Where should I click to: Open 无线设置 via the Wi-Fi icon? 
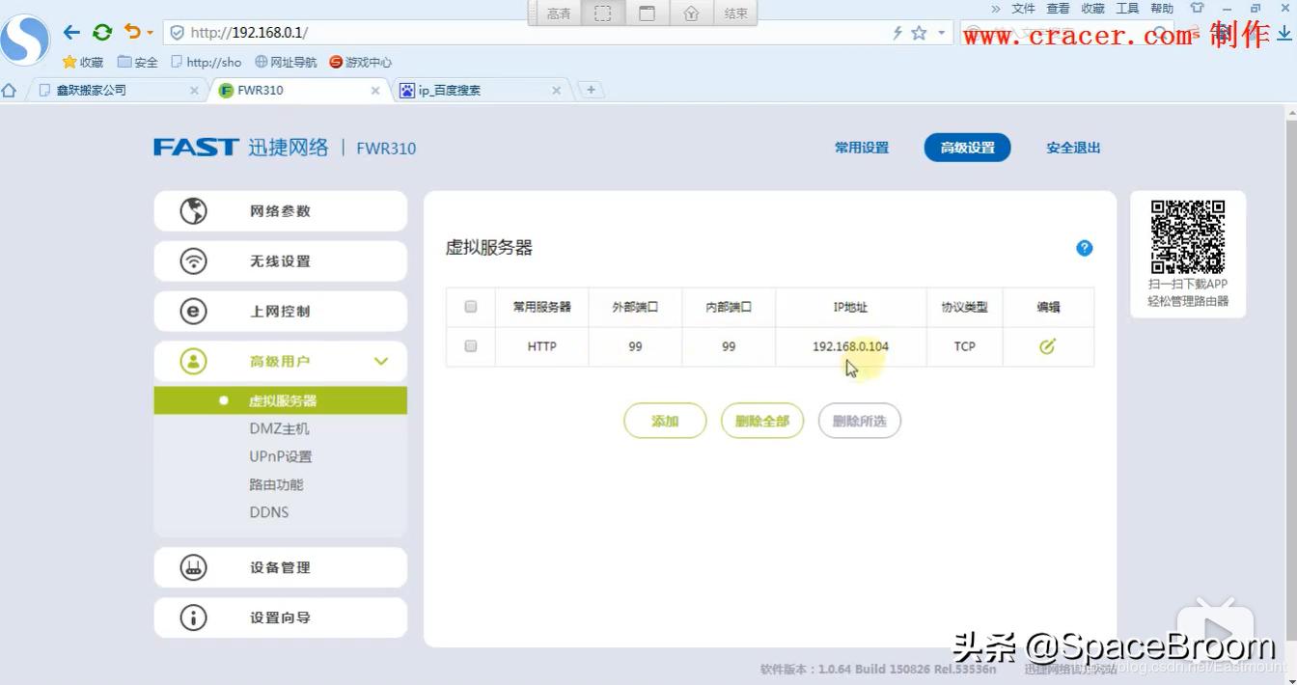point(191,260)
